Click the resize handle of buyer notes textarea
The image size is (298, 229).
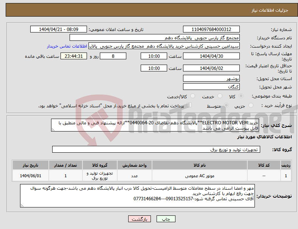tap(22, 206)
